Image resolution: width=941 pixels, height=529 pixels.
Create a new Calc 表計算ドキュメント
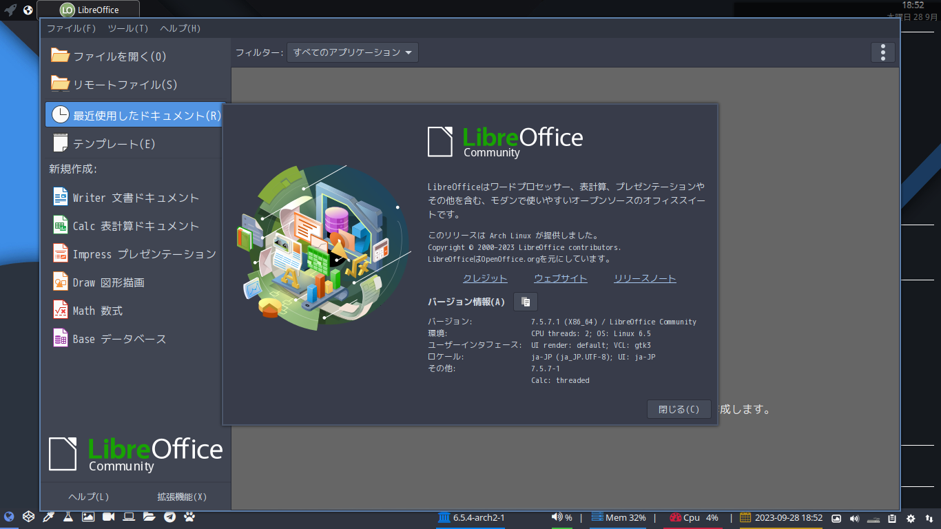pyautogui.click(x=134, y=226)
